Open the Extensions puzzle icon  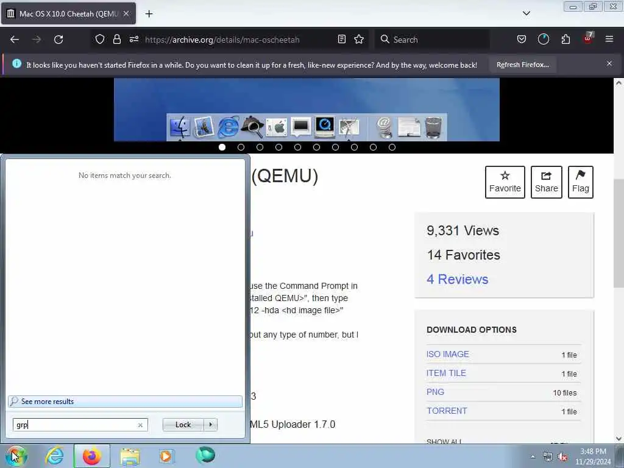(x=565, y=39)
